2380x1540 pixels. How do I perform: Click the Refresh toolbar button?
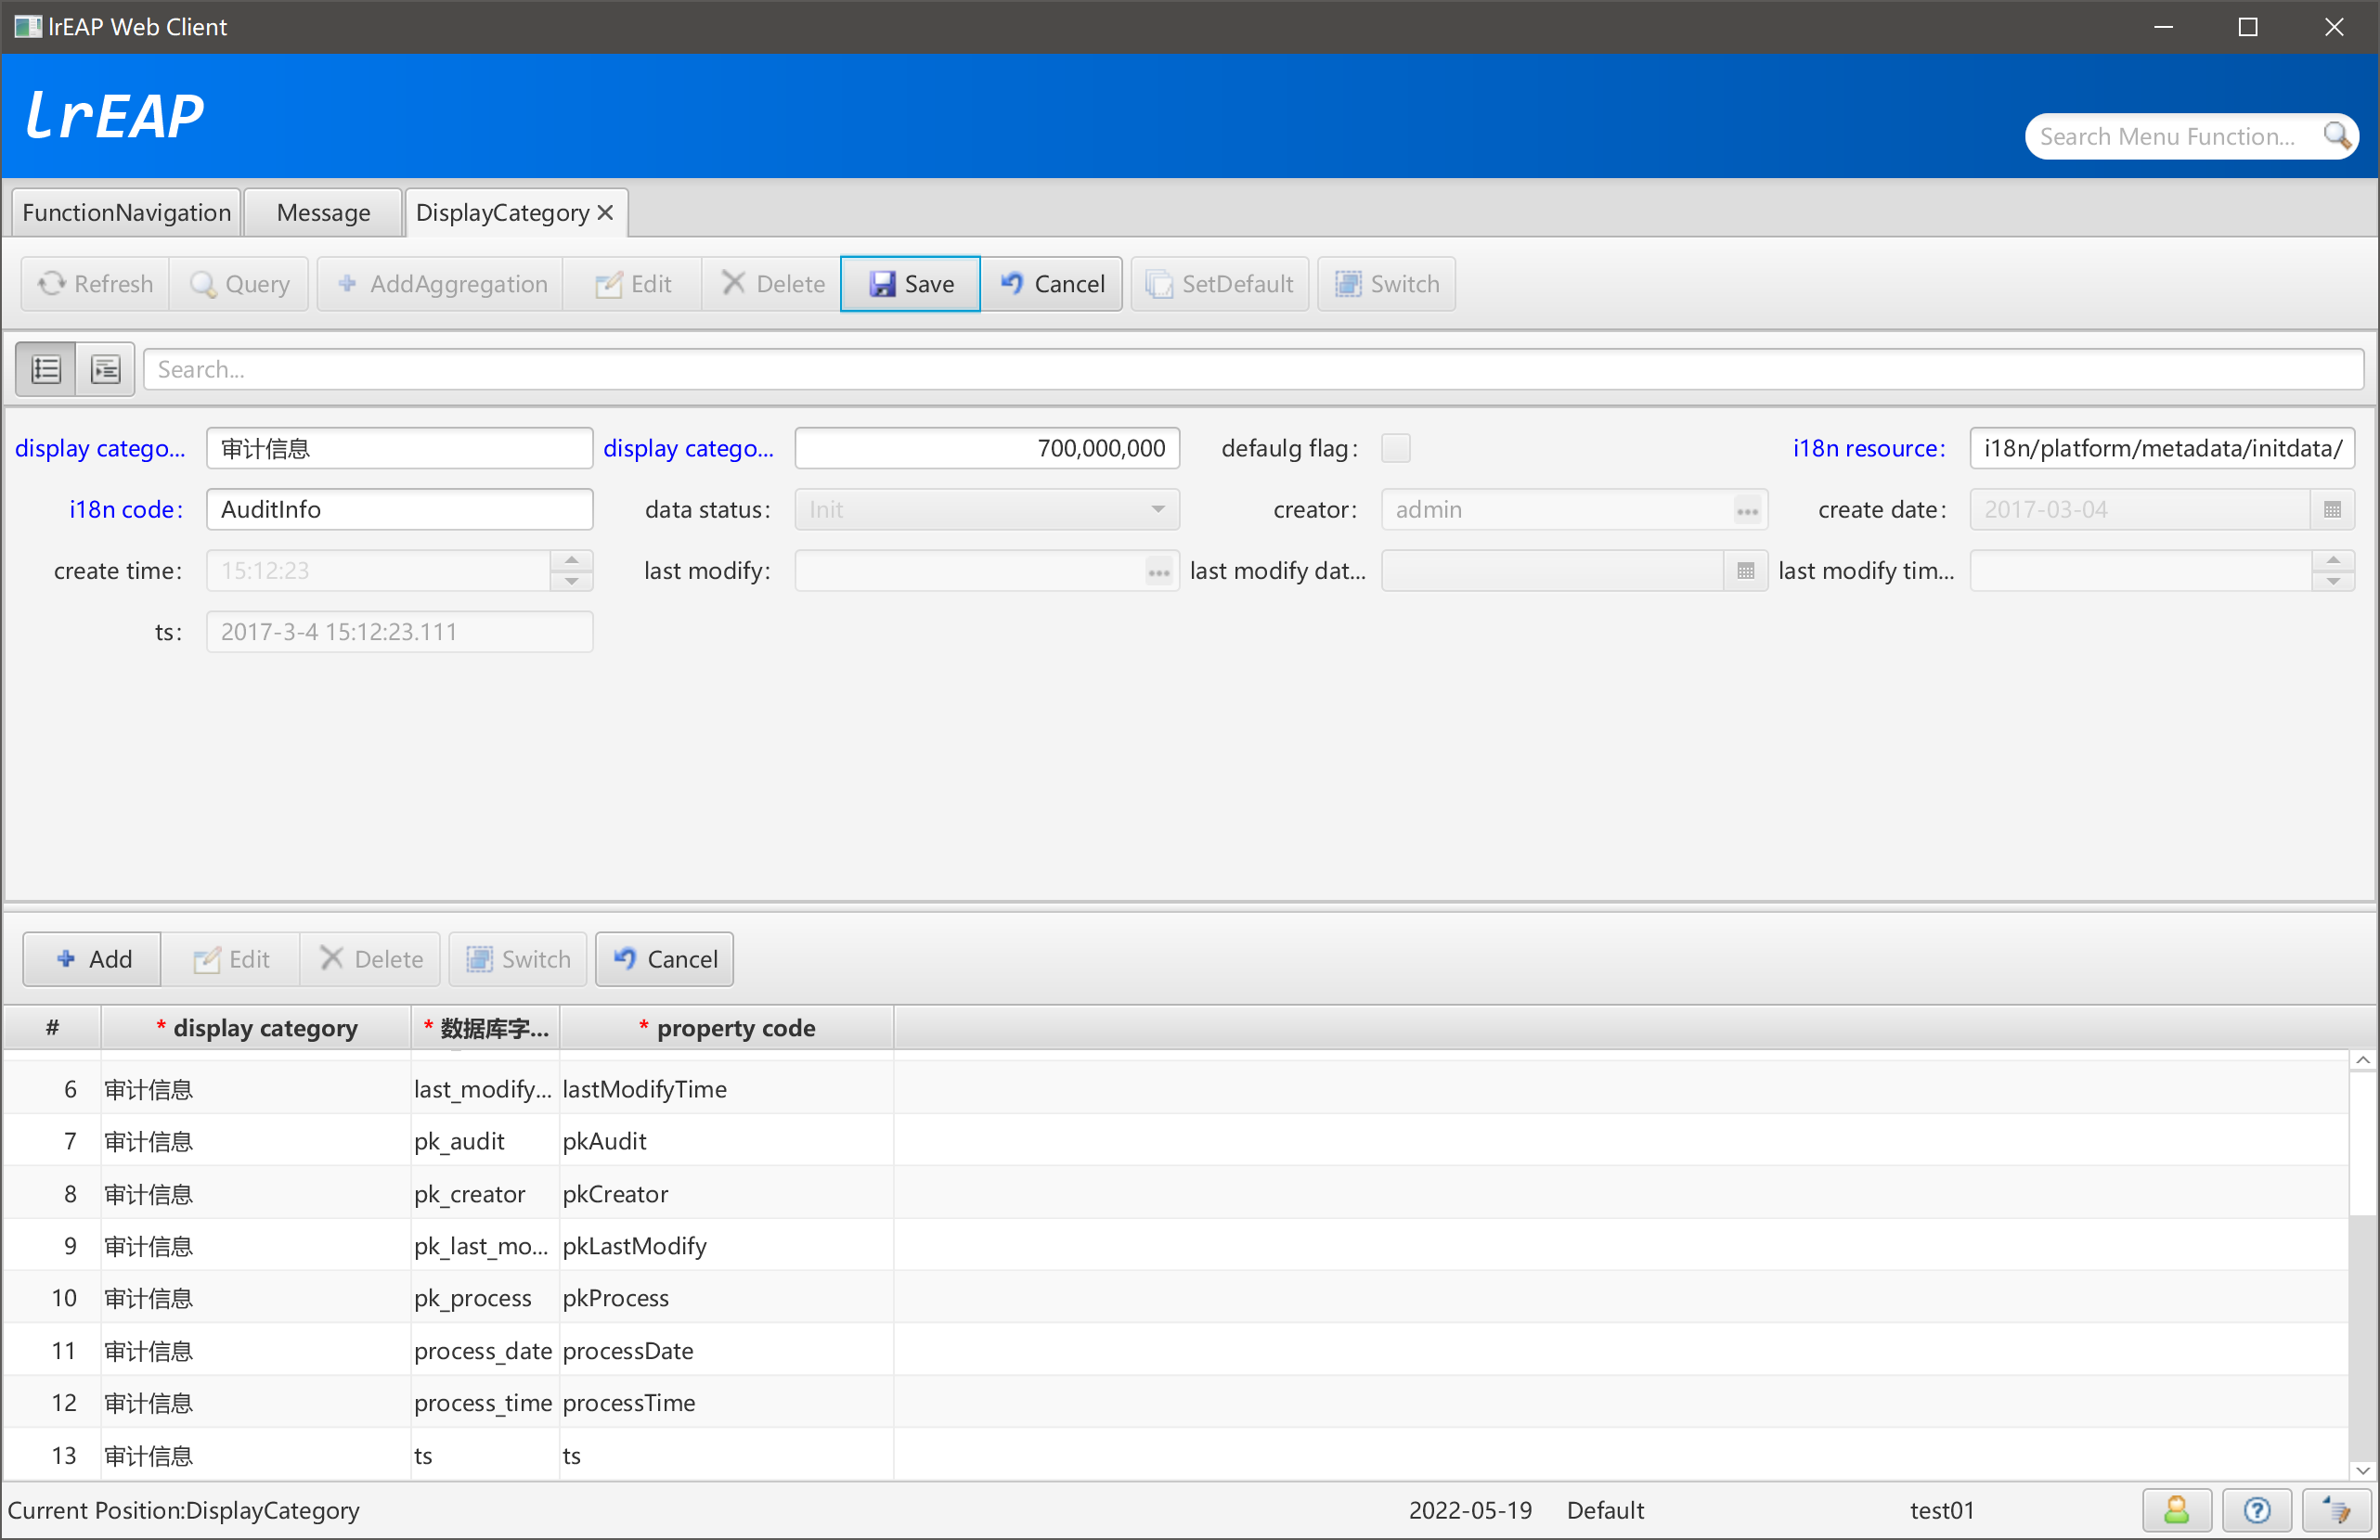click(x=95, y=284)
